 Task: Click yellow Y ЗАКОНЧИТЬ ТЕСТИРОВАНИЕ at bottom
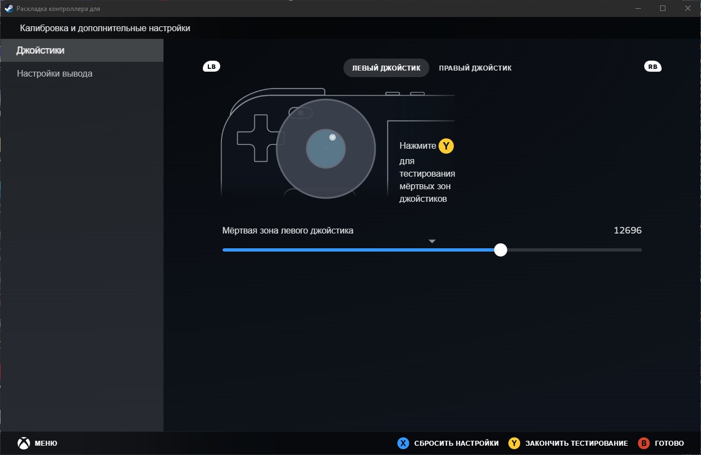tap(568, 443)
